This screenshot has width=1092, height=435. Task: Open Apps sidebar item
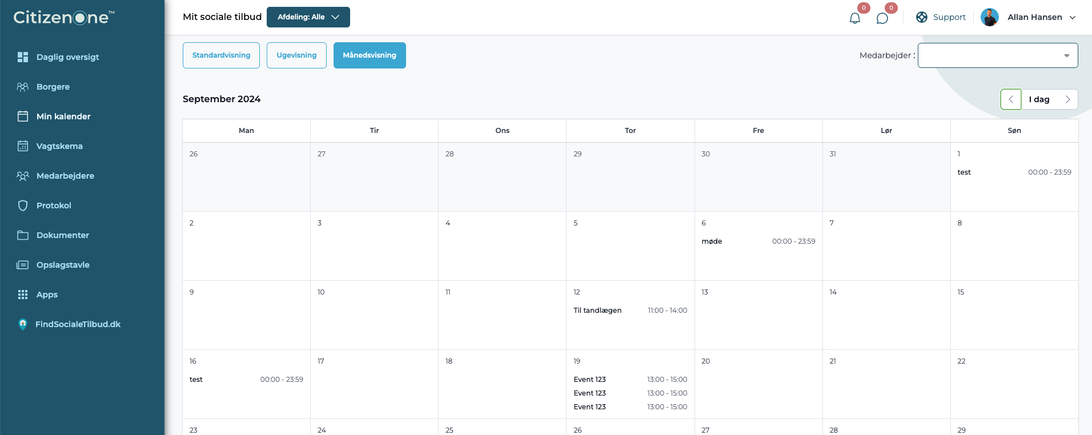pyautogui.click(x=47, y=295)
